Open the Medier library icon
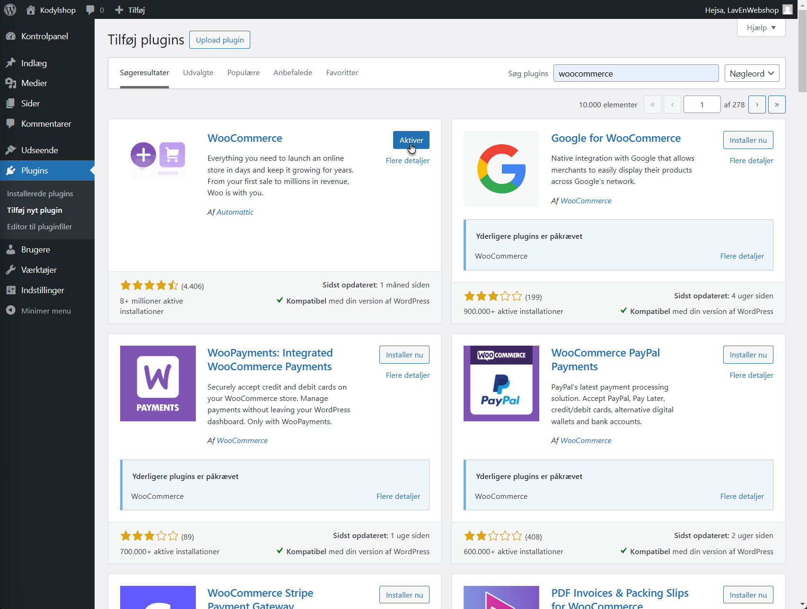Screen dimensions: 807x609 coord(11,83)
